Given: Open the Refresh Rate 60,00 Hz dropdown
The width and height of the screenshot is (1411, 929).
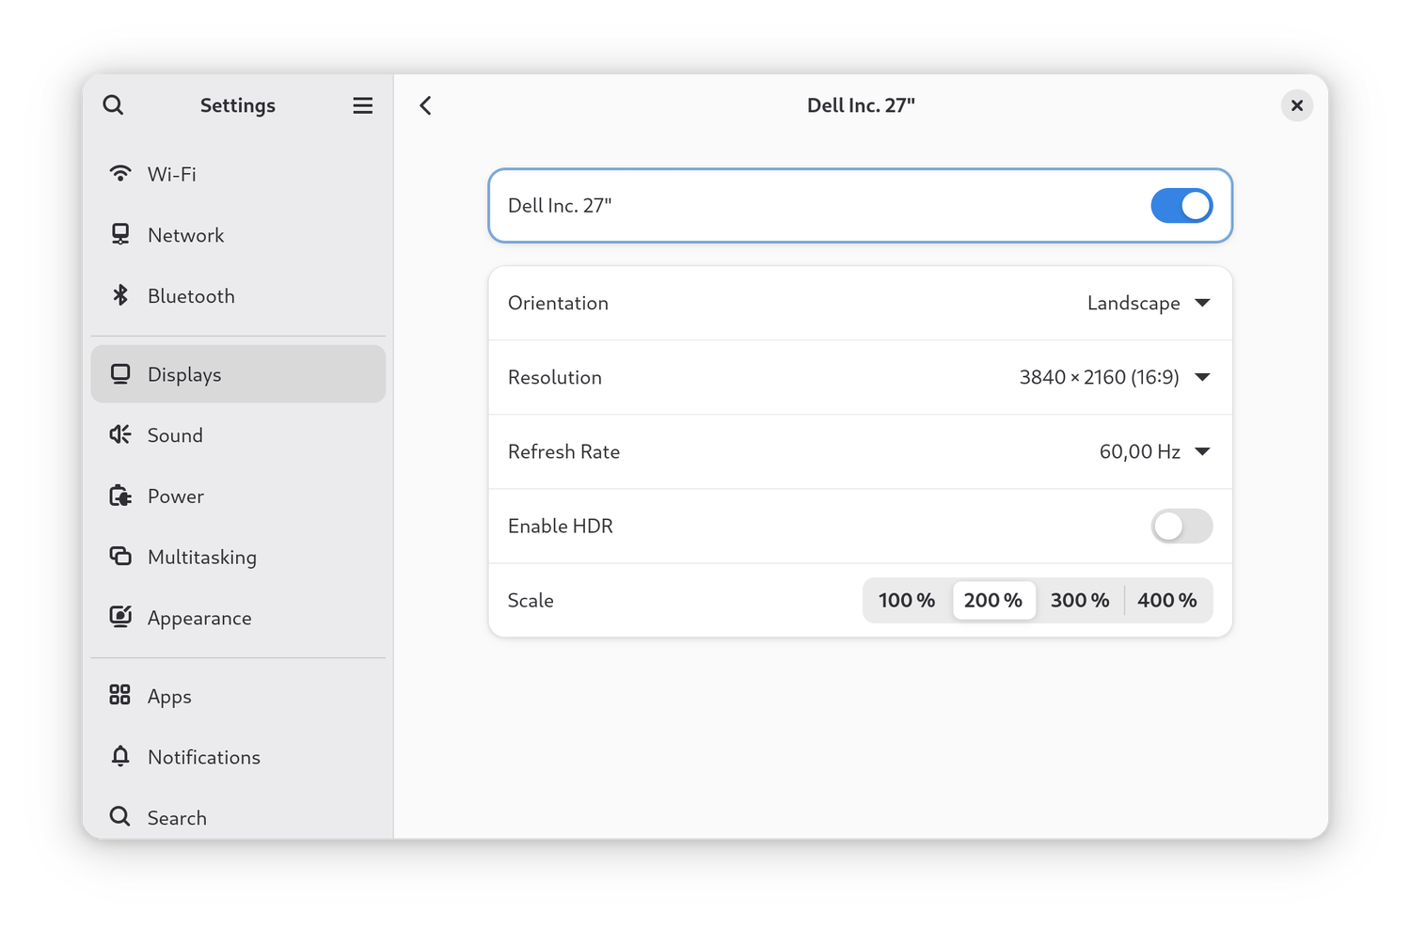Looking at the screenshot, I should pyautogui.click(x=1154, y=451).
